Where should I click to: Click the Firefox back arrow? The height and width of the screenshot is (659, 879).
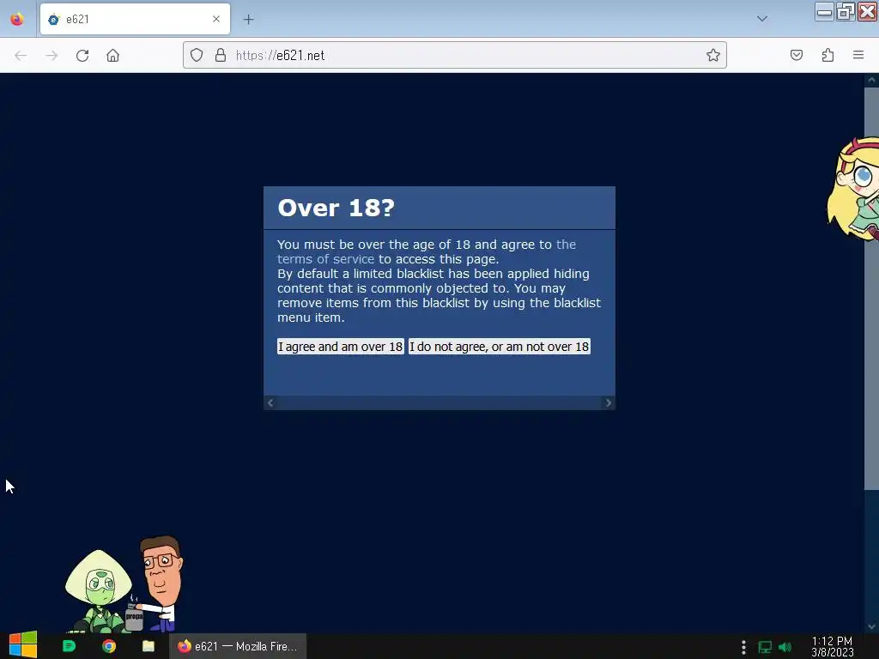click(21, 56)
